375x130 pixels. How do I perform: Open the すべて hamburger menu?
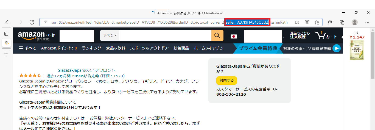pyautogui.click(x=27, y=48)
